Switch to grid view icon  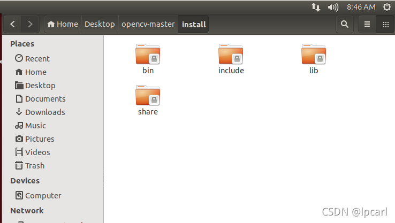click(x=385, y=24)
